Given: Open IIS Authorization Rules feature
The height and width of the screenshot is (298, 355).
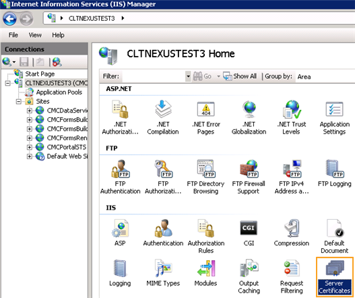Looking at the screenshot, I should tap(206, 237).
